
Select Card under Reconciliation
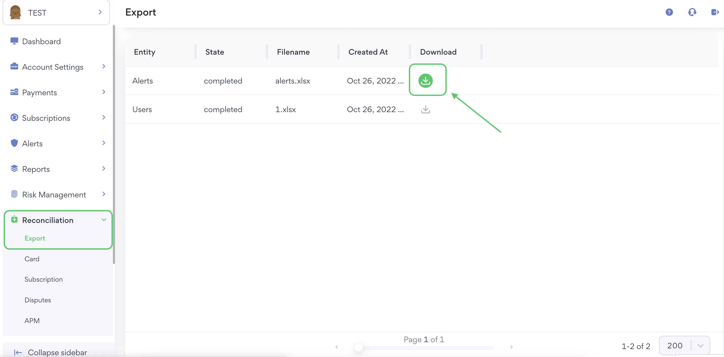coord(32,259)
